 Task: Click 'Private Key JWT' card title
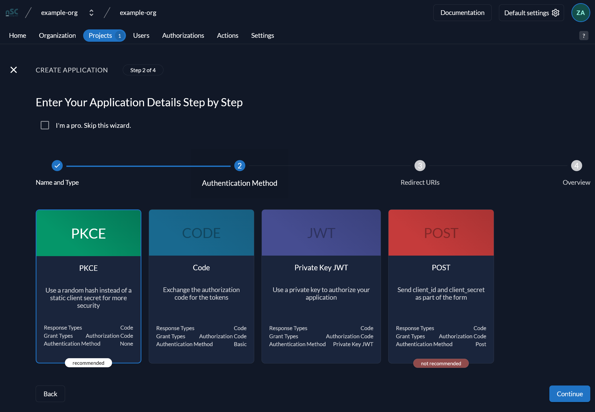[321, 267]
